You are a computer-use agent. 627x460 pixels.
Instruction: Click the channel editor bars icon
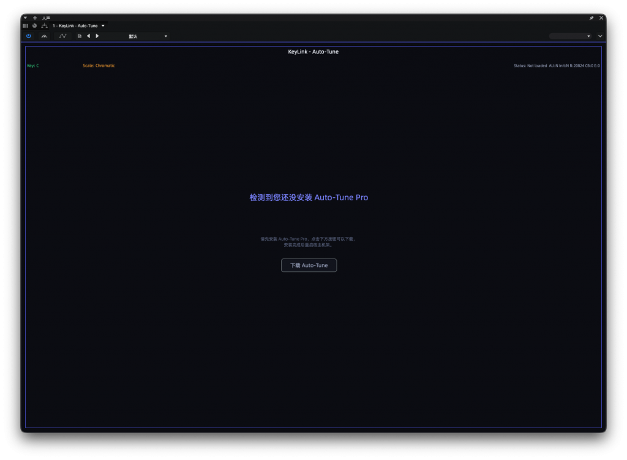pyautogui.click(x=25, y=26)
